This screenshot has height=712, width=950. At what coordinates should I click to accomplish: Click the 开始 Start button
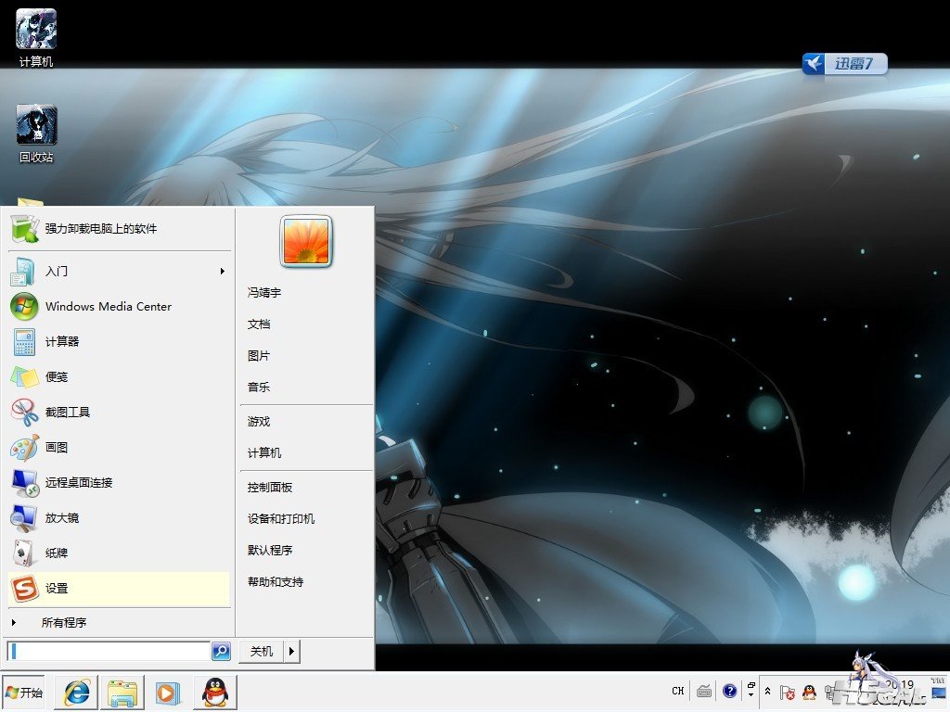click(24, 693)
